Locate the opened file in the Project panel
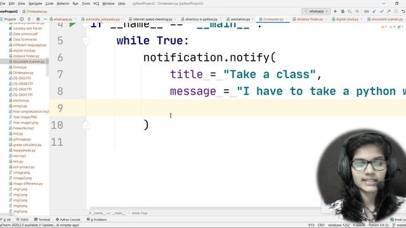The image size is (406, 228). [x=22, y=19]
